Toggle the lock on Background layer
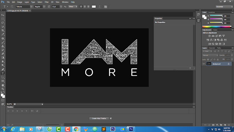Screen dimensions: 234x132 (229, 64)
